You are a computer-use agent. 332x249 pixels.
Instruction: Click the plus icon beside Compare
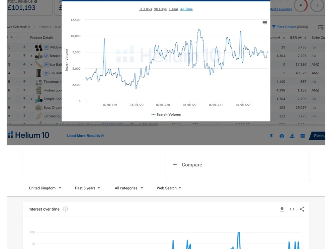click(175, 165)
